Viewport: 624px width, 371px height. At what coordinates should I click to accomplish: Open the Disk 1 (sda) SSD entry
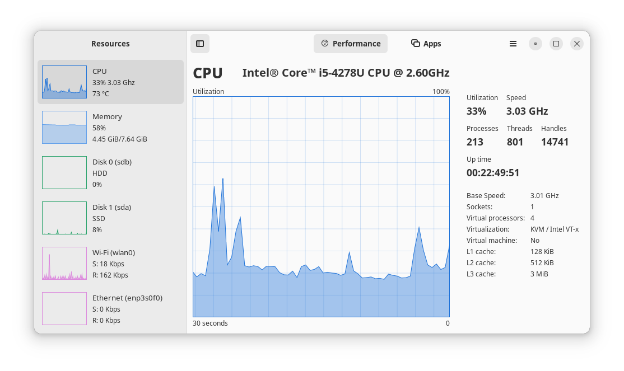click(x=111, y=218)
